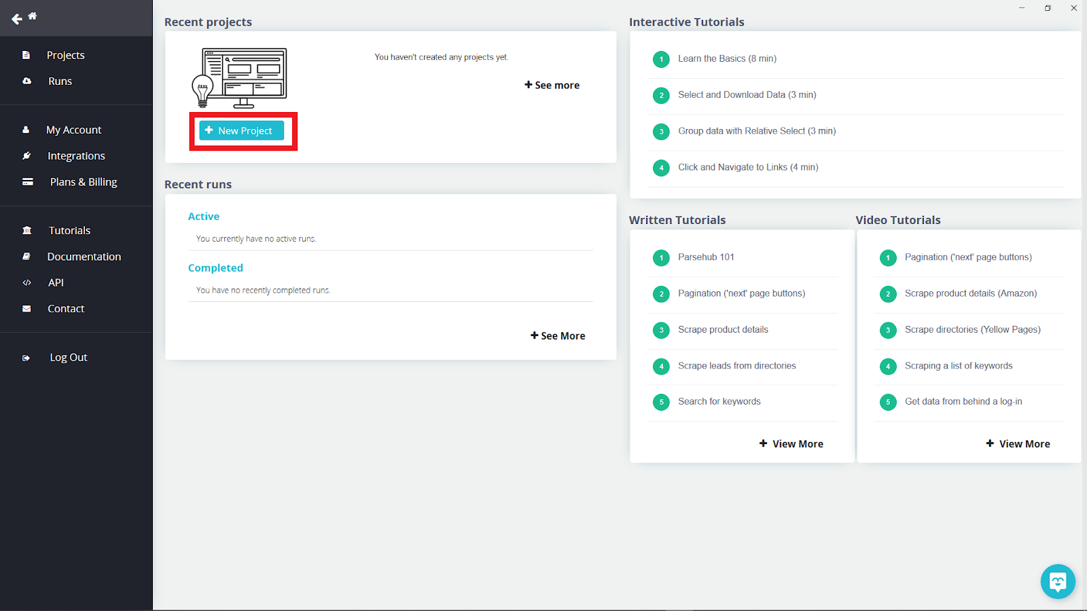Open the Documentation sidebar item
The width and height of the screenshot is (1087, 611).
[84, 257]
